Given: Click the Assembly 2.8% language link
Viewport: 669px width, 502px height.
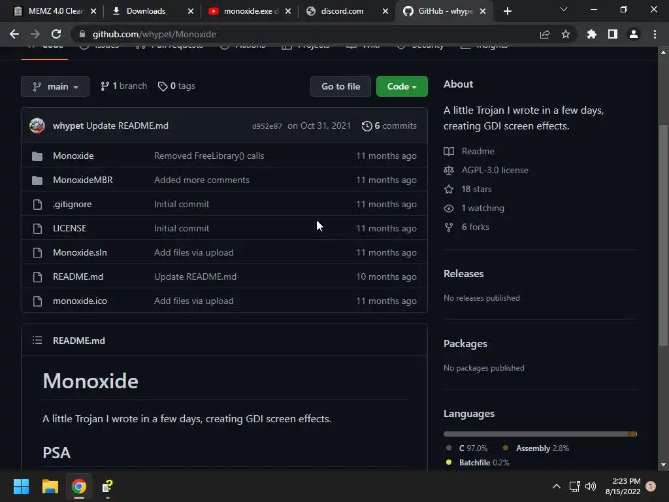Looking at the screenshot, I should click(x=542, y=448).
